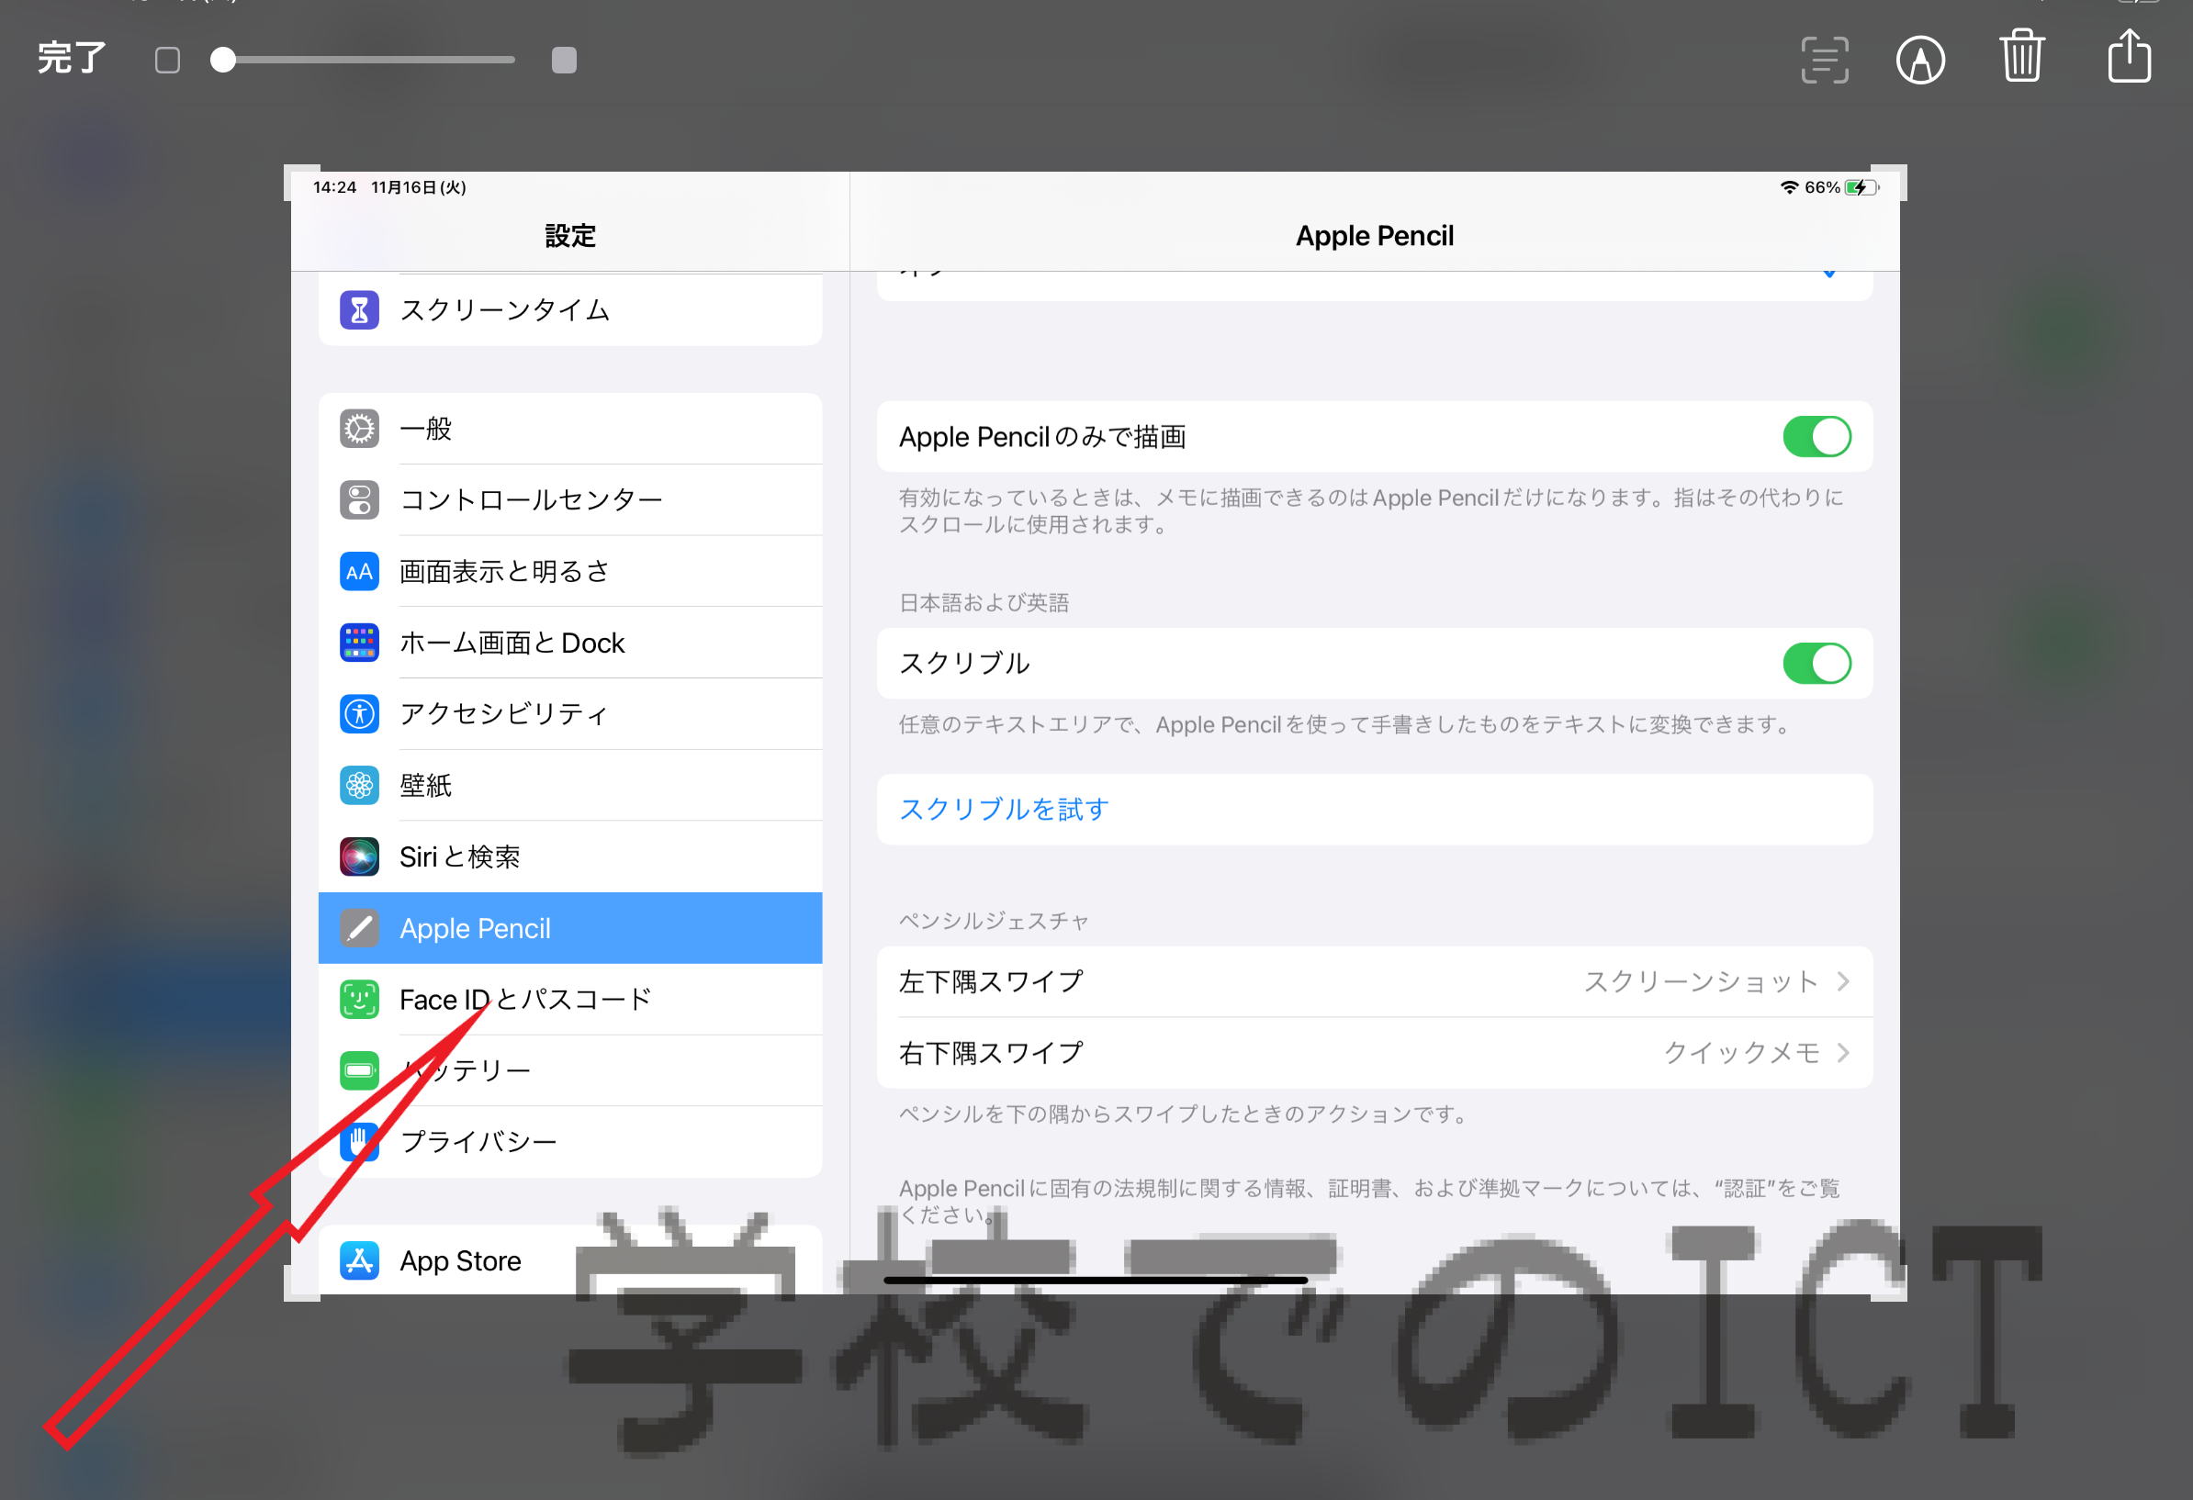2193x1500 pixels.
Task: Click chevron next to クイックメモ
Action: tap(1844, 1053)
